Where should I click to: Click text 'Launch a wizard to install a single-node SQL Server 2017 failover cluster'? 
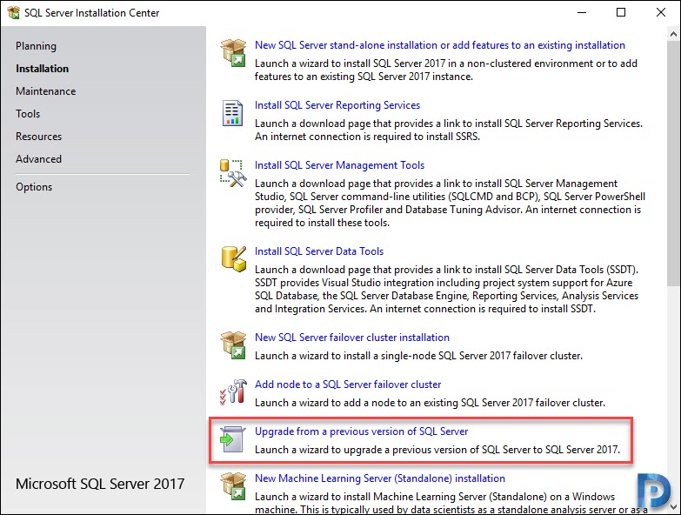[417, 356]
